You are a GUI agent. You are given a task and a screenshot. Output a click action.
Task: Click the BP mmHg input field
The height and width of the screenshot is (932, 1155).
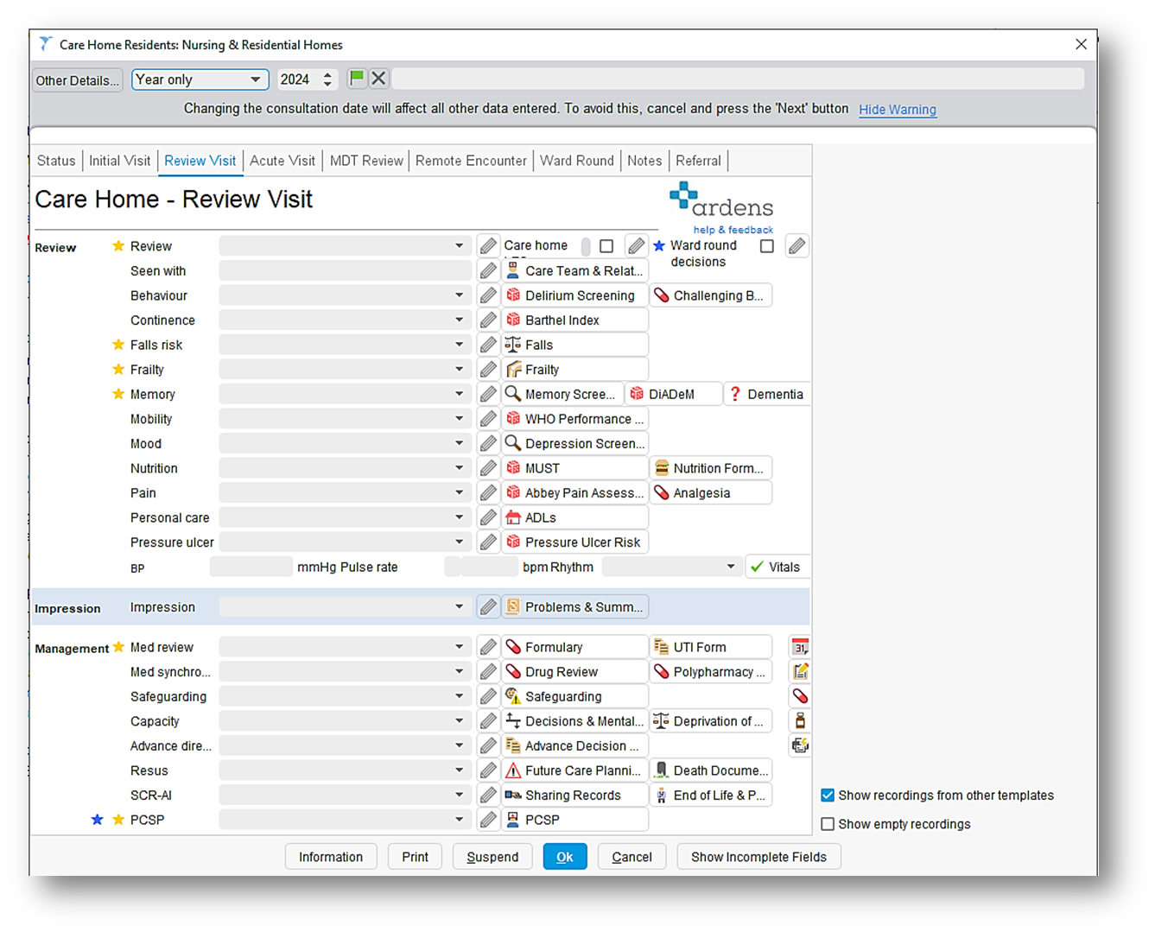click(x=251, y=567)
